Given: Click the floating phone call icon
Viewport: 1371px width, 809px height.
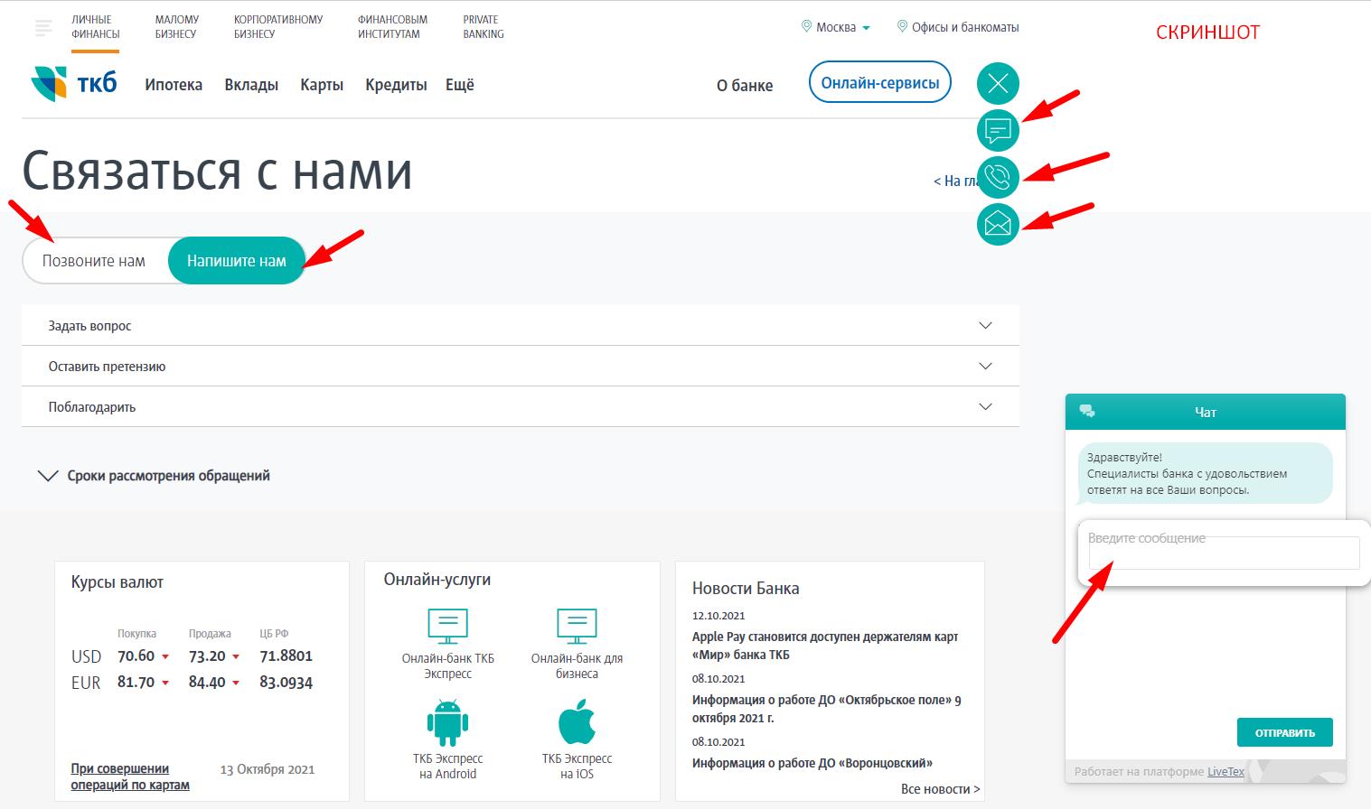Looking at the screenshot, I should click(x=998, y=178).
